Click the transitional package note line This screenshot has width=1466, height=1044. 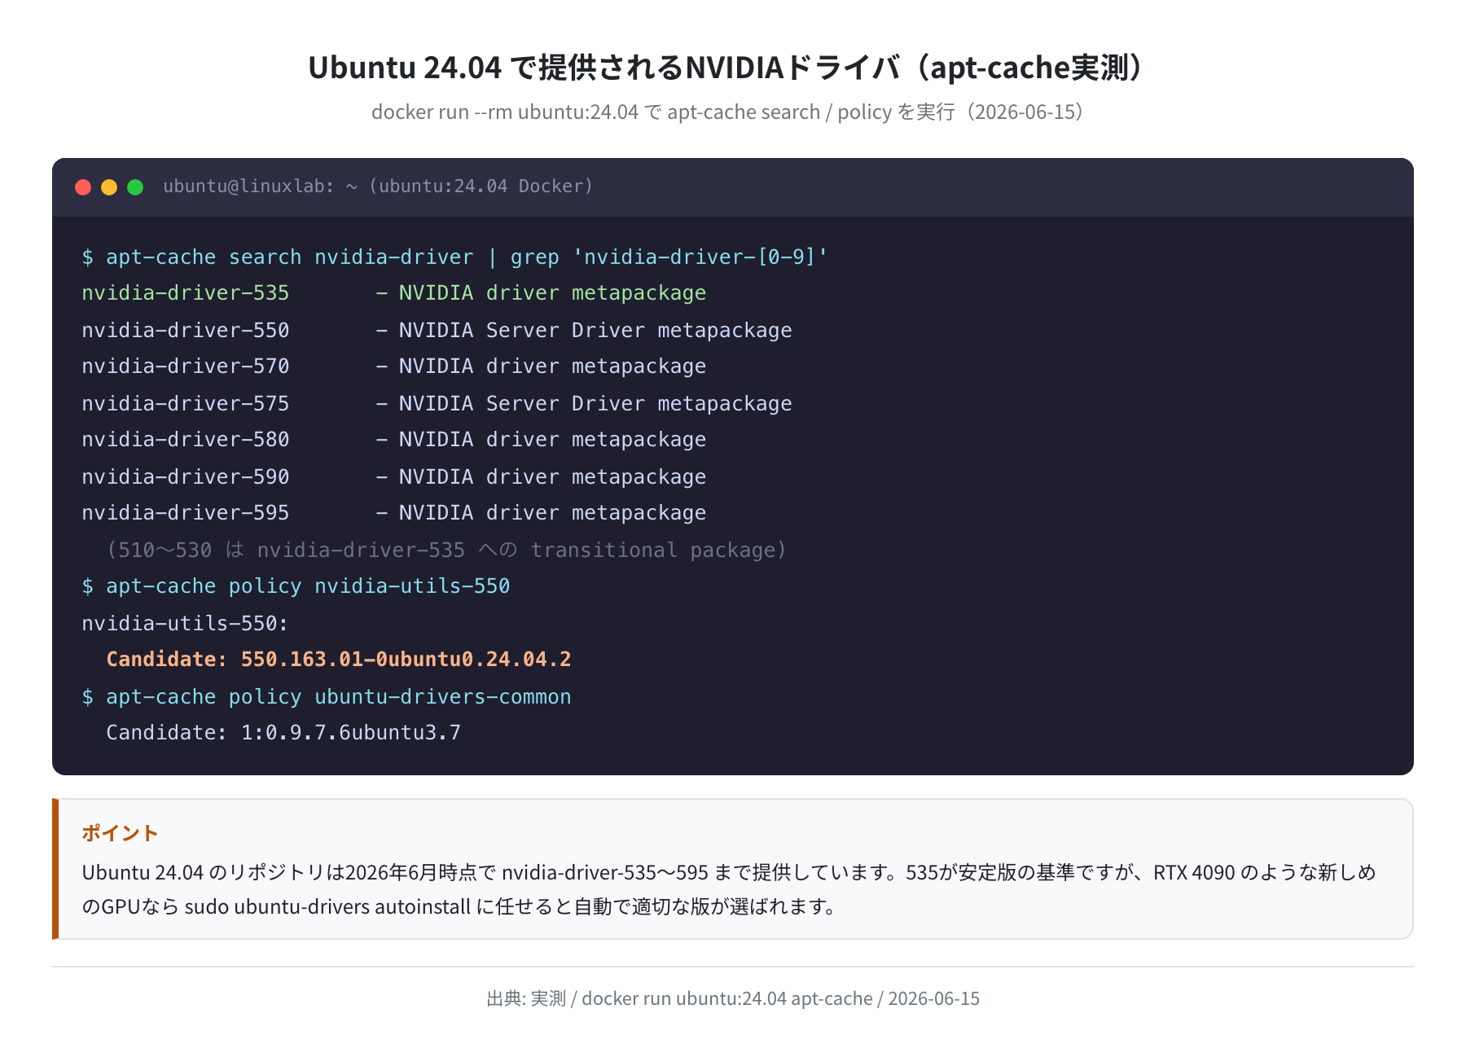446,550
